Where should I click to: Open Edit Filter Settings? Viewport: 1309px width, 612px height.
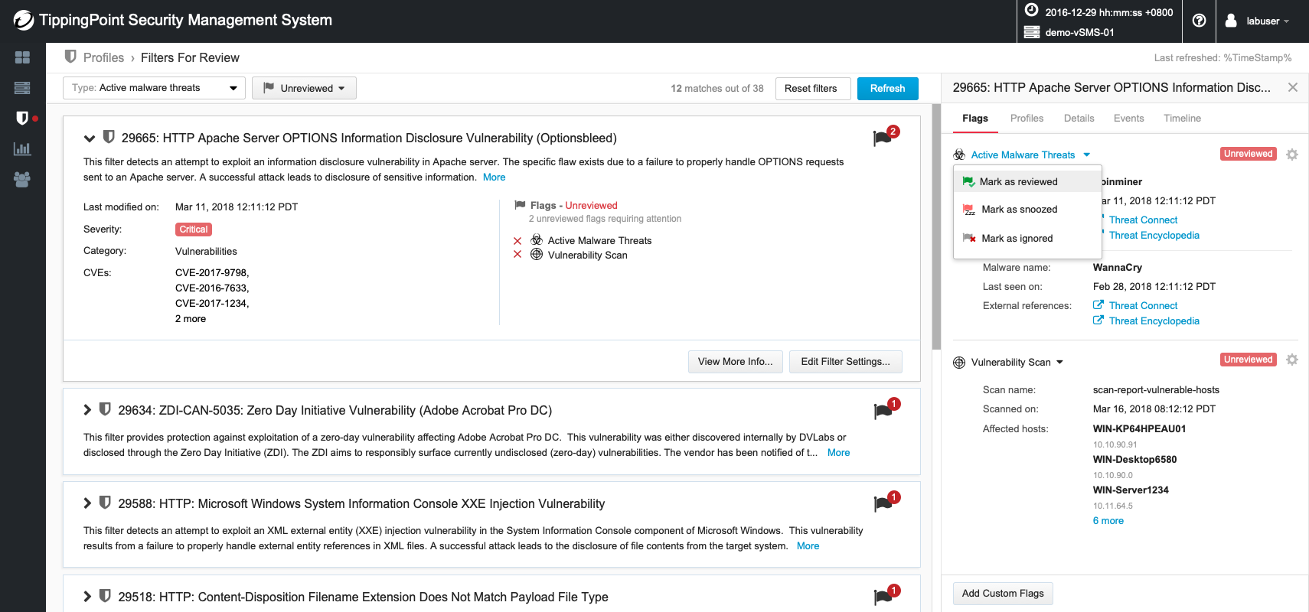coord(846,362)
